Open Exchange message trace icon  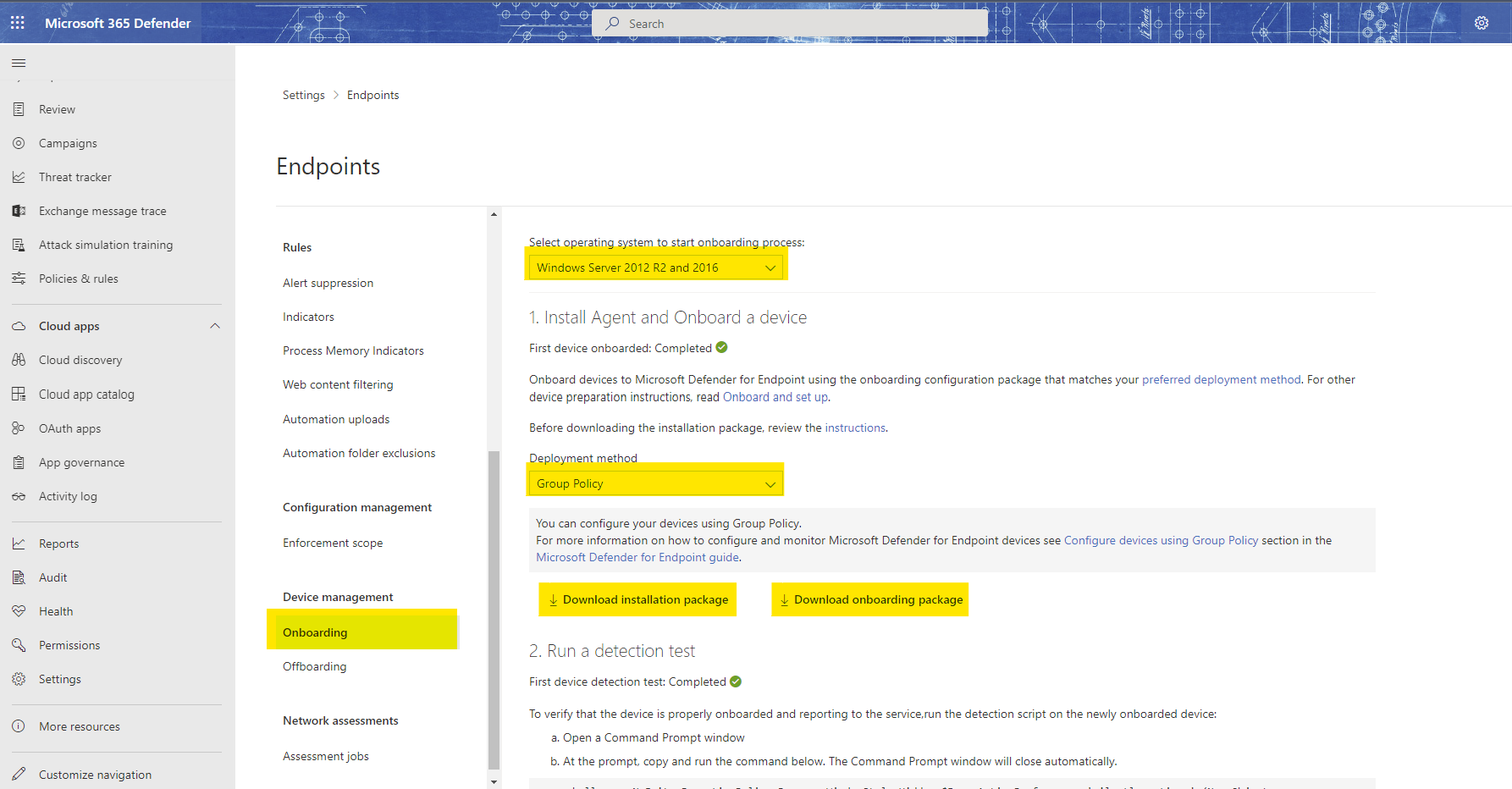tap(19, 211)
